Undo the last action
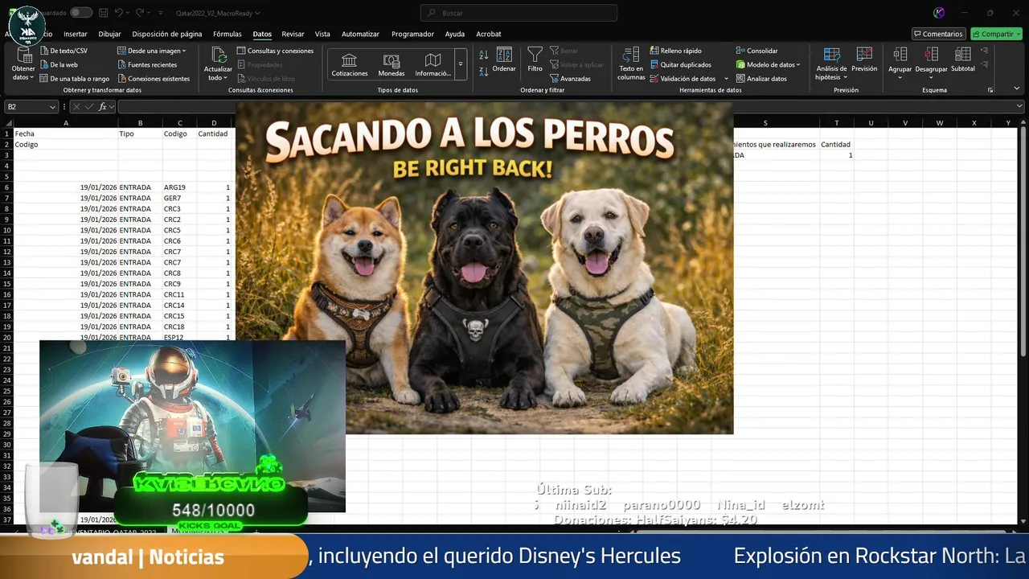This screenshot has width=1029, height=579. (119, 13)
